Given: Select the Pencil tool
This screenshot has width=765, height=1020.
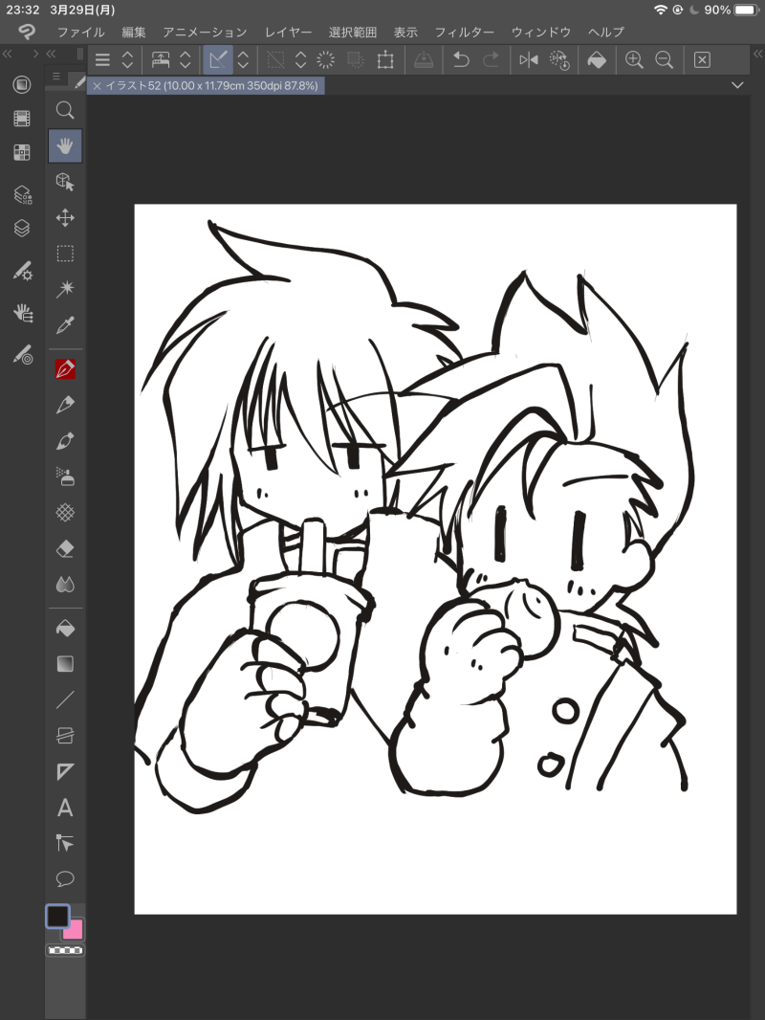Looking at the screenshot, I should click(65, 405).
